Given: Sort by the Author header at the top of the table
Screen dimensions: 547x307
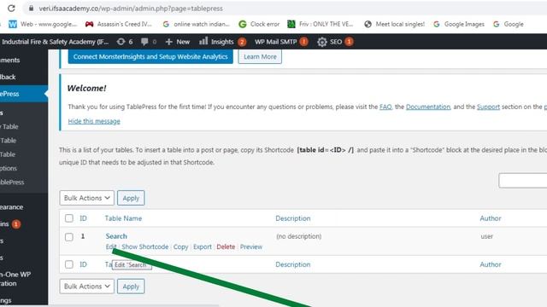Looking at the screenshot, I should pos(491,218).
